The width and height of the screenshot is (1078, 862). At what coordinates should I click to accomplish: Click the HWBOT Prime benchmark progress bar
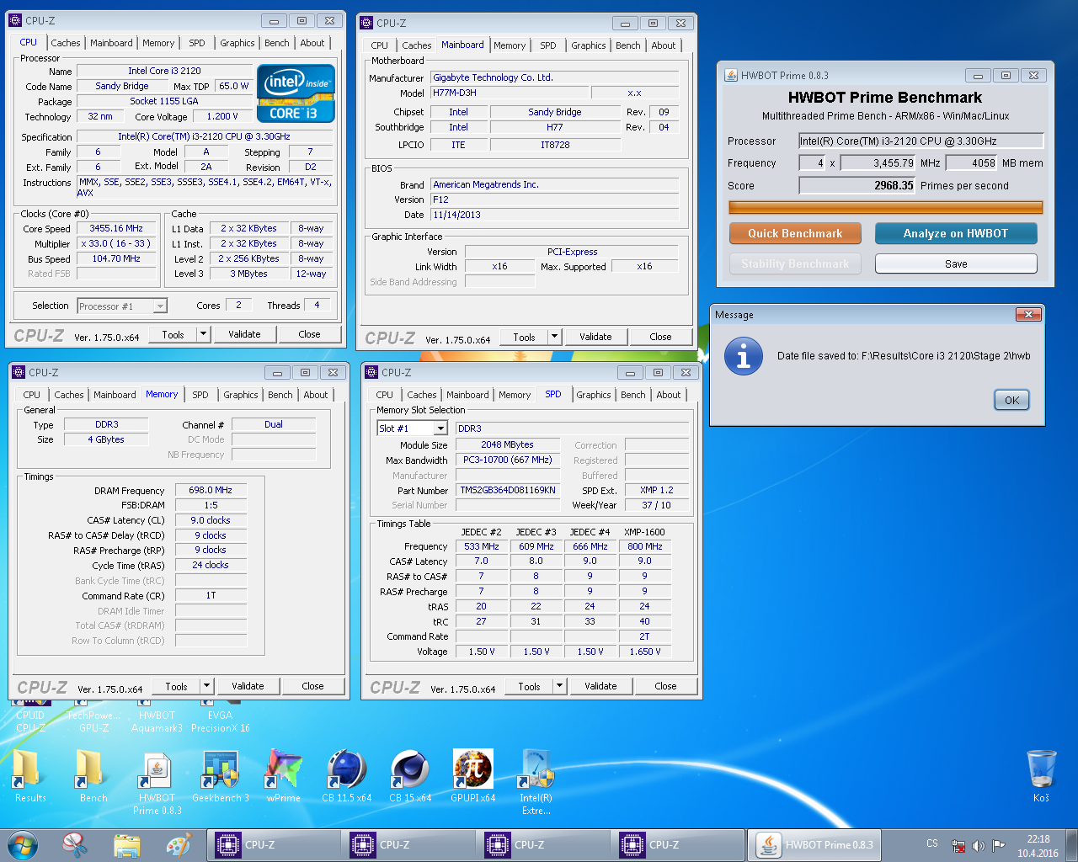[885, 208]
